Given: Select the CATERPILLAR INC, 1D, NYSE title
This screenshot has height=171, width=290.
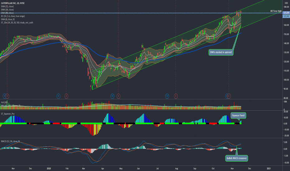Looking at the screenshot, I should [12, 3].
